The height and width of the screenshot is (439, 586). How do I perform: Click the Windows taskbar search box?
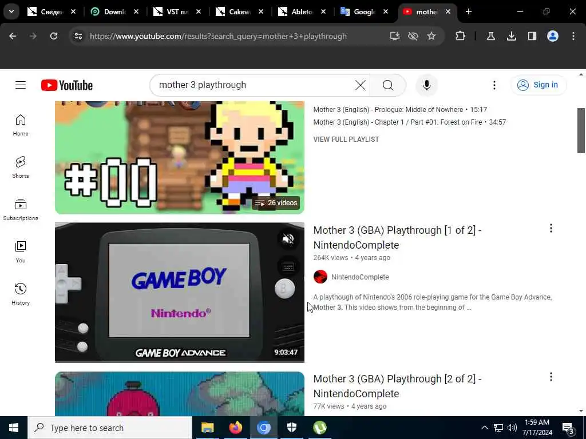pos(110,428)
